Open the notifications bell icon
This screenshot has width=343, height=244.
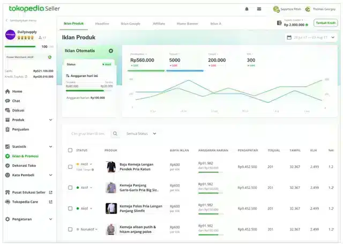(247, 9)
